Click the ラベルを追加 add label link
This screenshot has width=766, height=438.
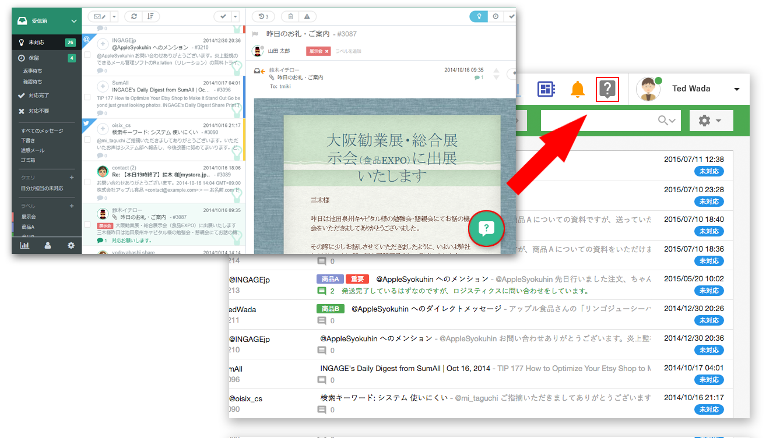tap(348, 51)
